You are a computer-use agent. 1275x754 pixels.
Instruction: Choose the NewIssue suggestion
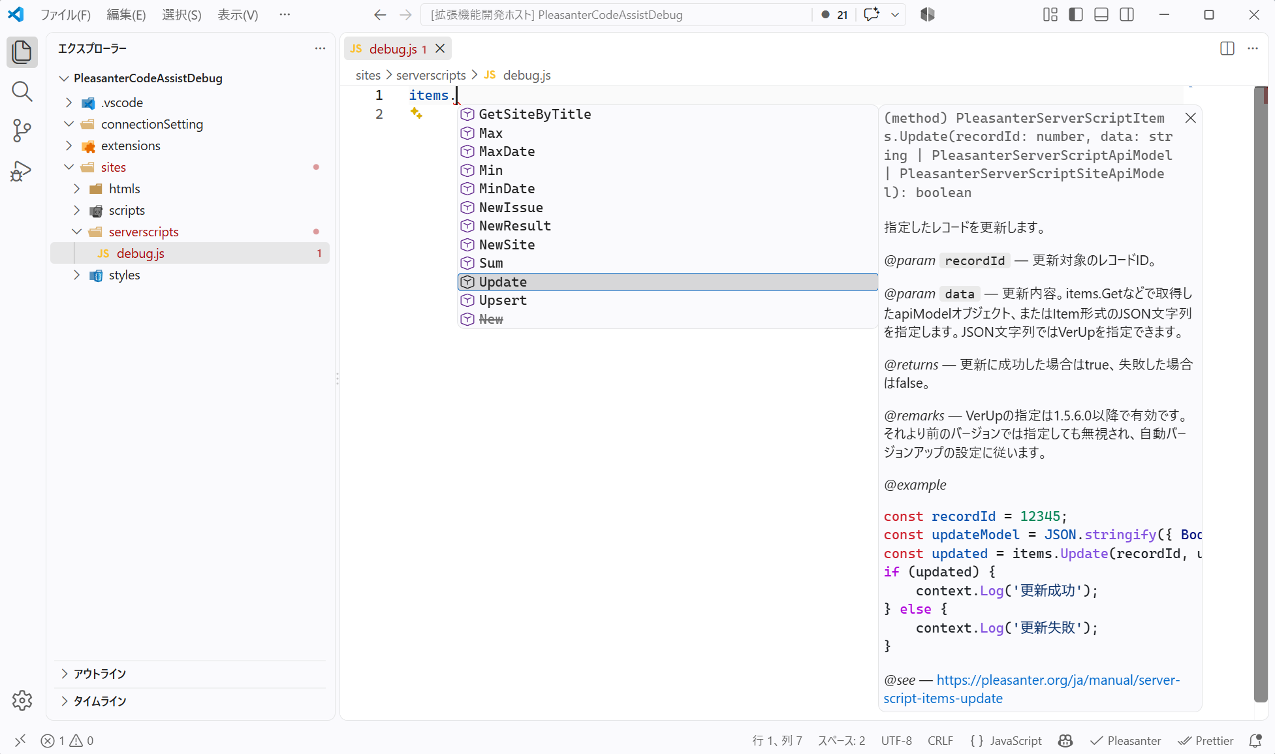pos(667,208)
